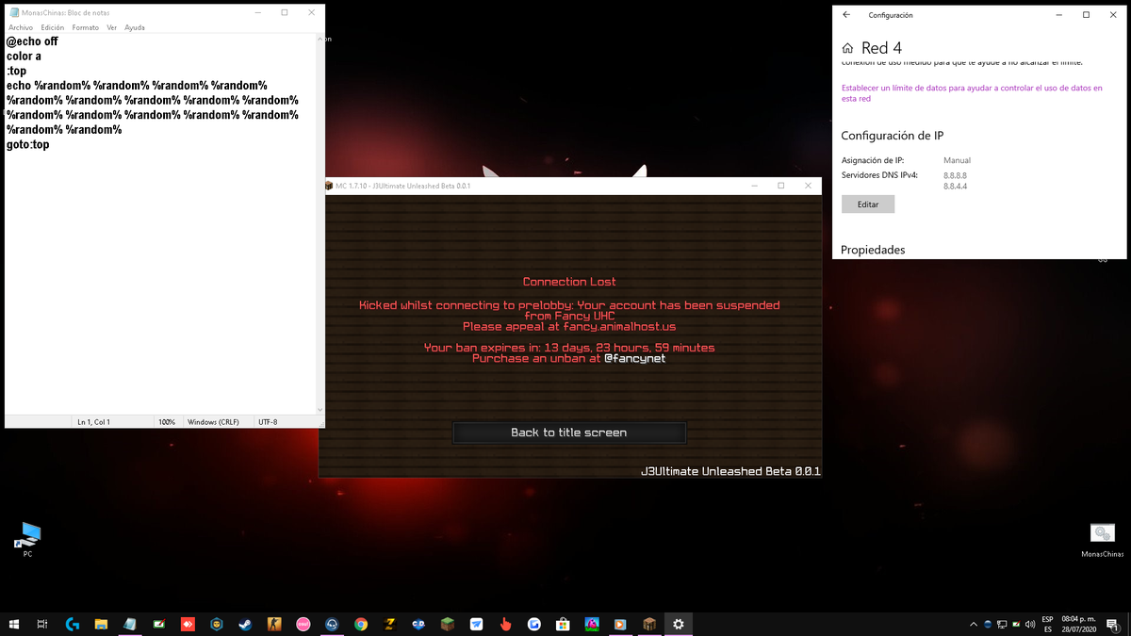Open the red hand pointer taskbar icon
Screen dimensions: 1131x636
[505, 624]
